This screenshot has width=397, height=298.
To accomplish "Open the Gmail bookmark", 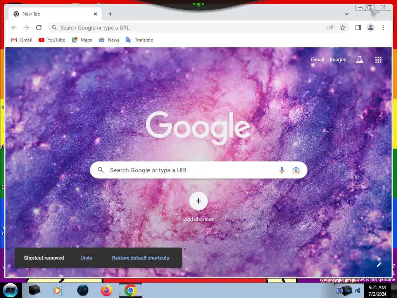I will coord(22,40).
